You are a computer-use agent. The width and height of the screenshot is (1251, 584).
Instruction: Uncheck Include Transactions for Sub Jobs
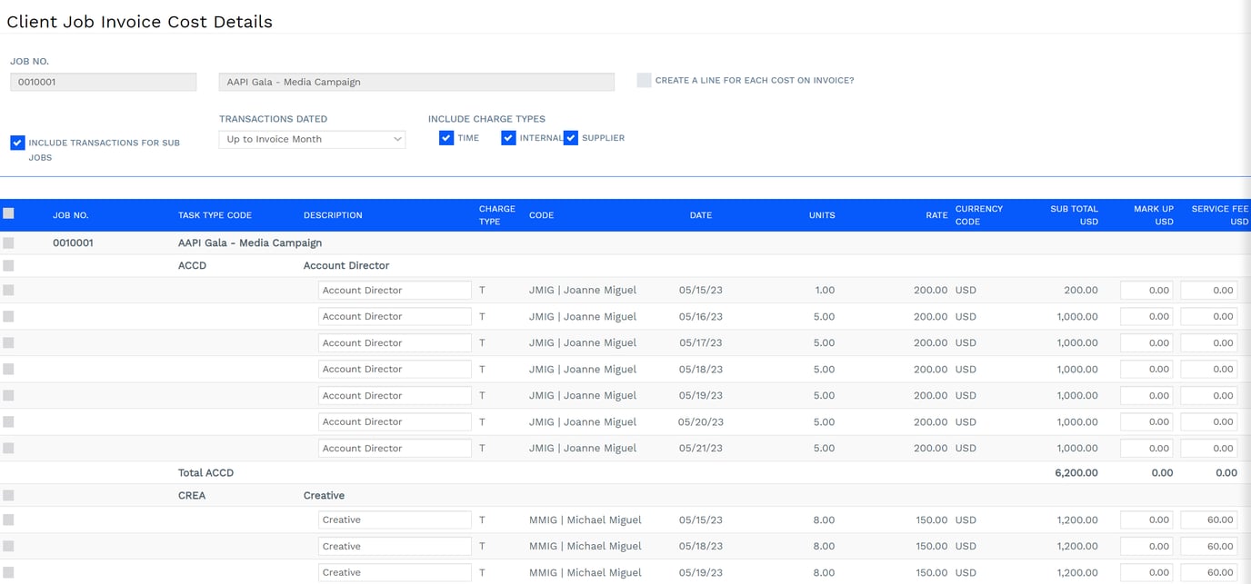[x=17, y=143]
